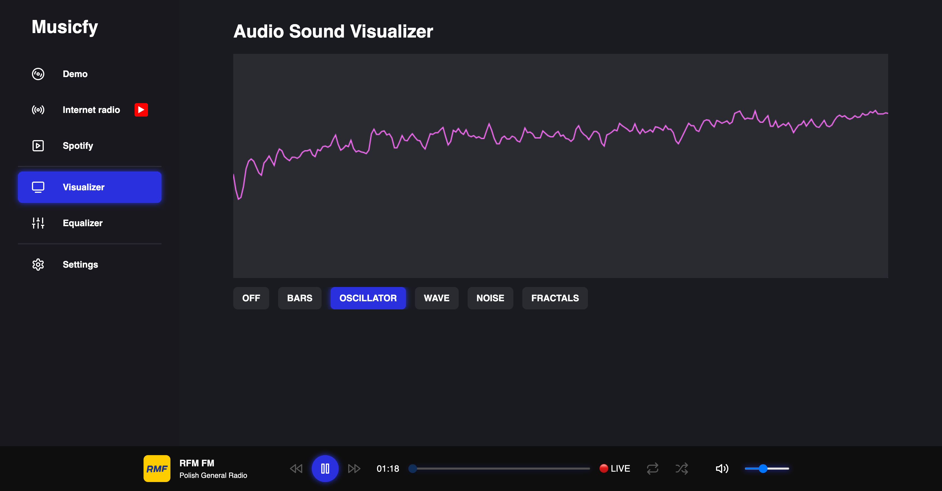
Task: Switch visualizer to BARS mode
Action: (x=299, y=298)
